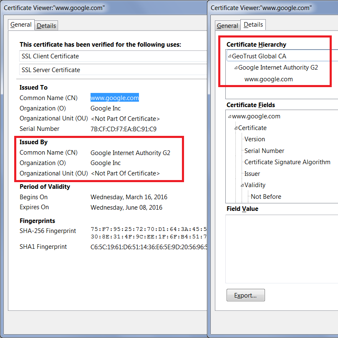Select Google Internet Authority G2 in hierarchy

(x=278, y=68)
